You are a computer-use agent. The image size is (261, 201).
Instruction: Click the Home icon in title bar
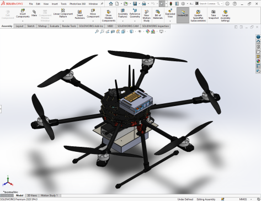111,3
